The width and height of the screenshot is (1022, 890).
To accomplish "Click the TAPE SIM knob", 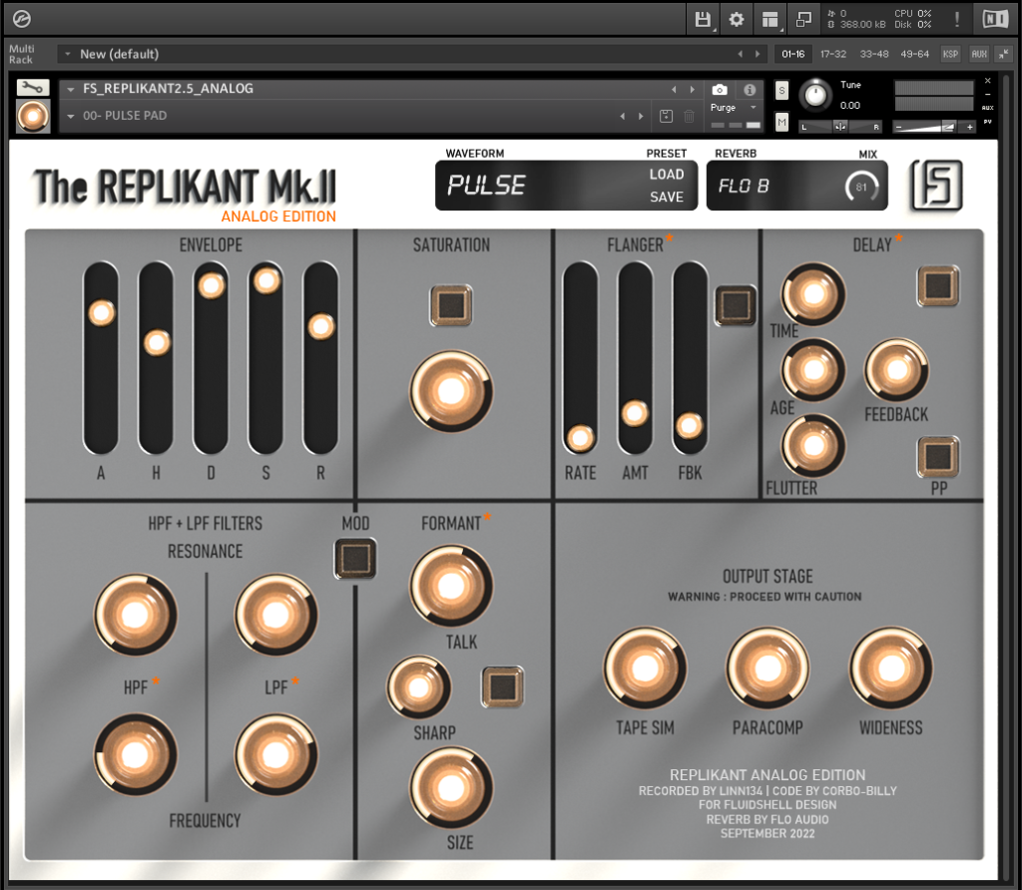I will click(645, 667).
